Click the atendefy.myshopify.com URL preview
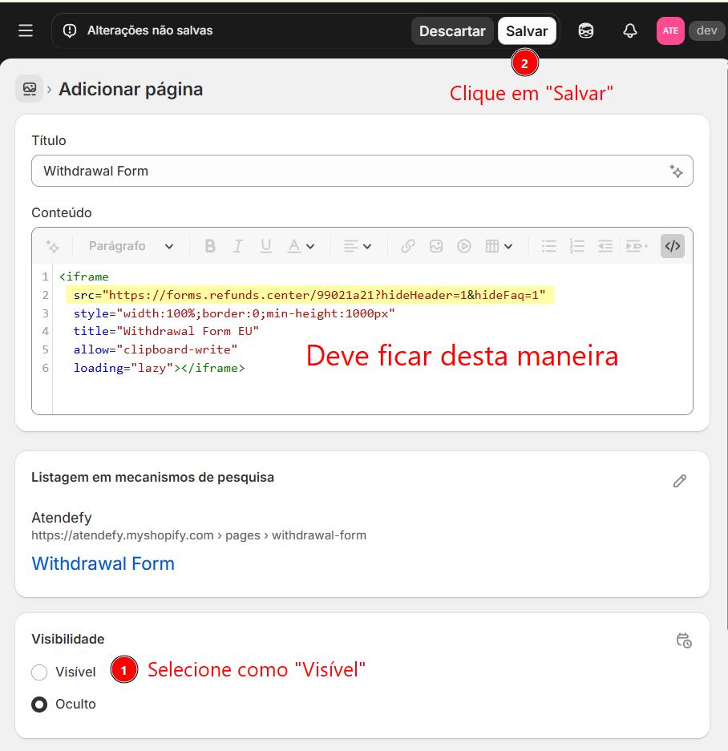Screen dimensions: 728x751 pos(199,535)
